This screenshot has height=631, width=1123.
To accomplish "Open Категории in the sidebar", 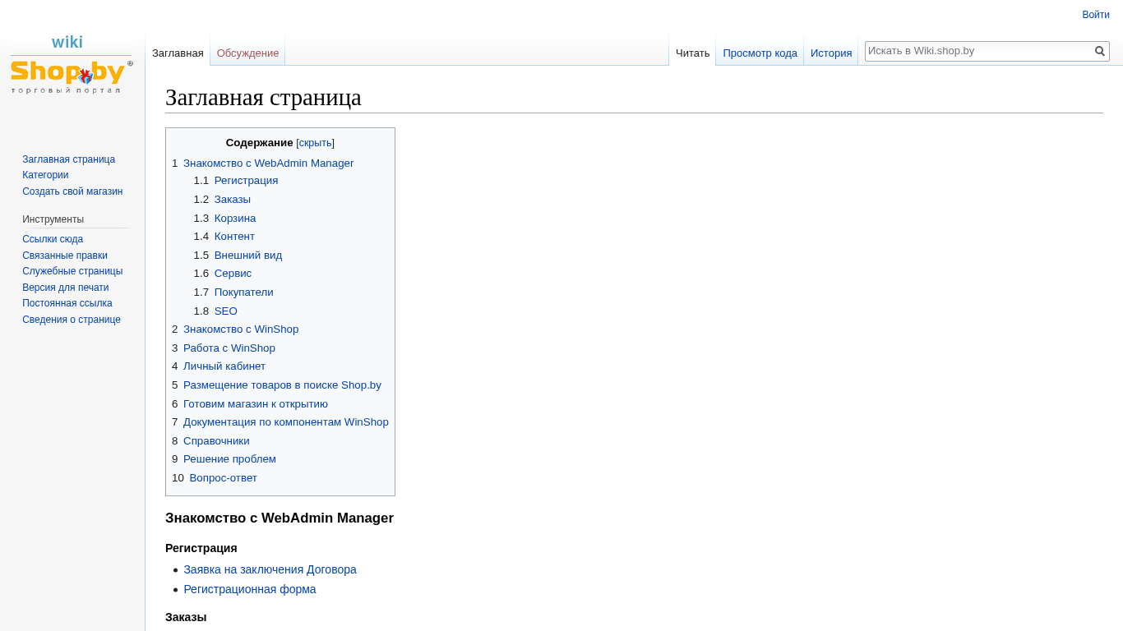I will pyautogui.click(x=45, y=175).
